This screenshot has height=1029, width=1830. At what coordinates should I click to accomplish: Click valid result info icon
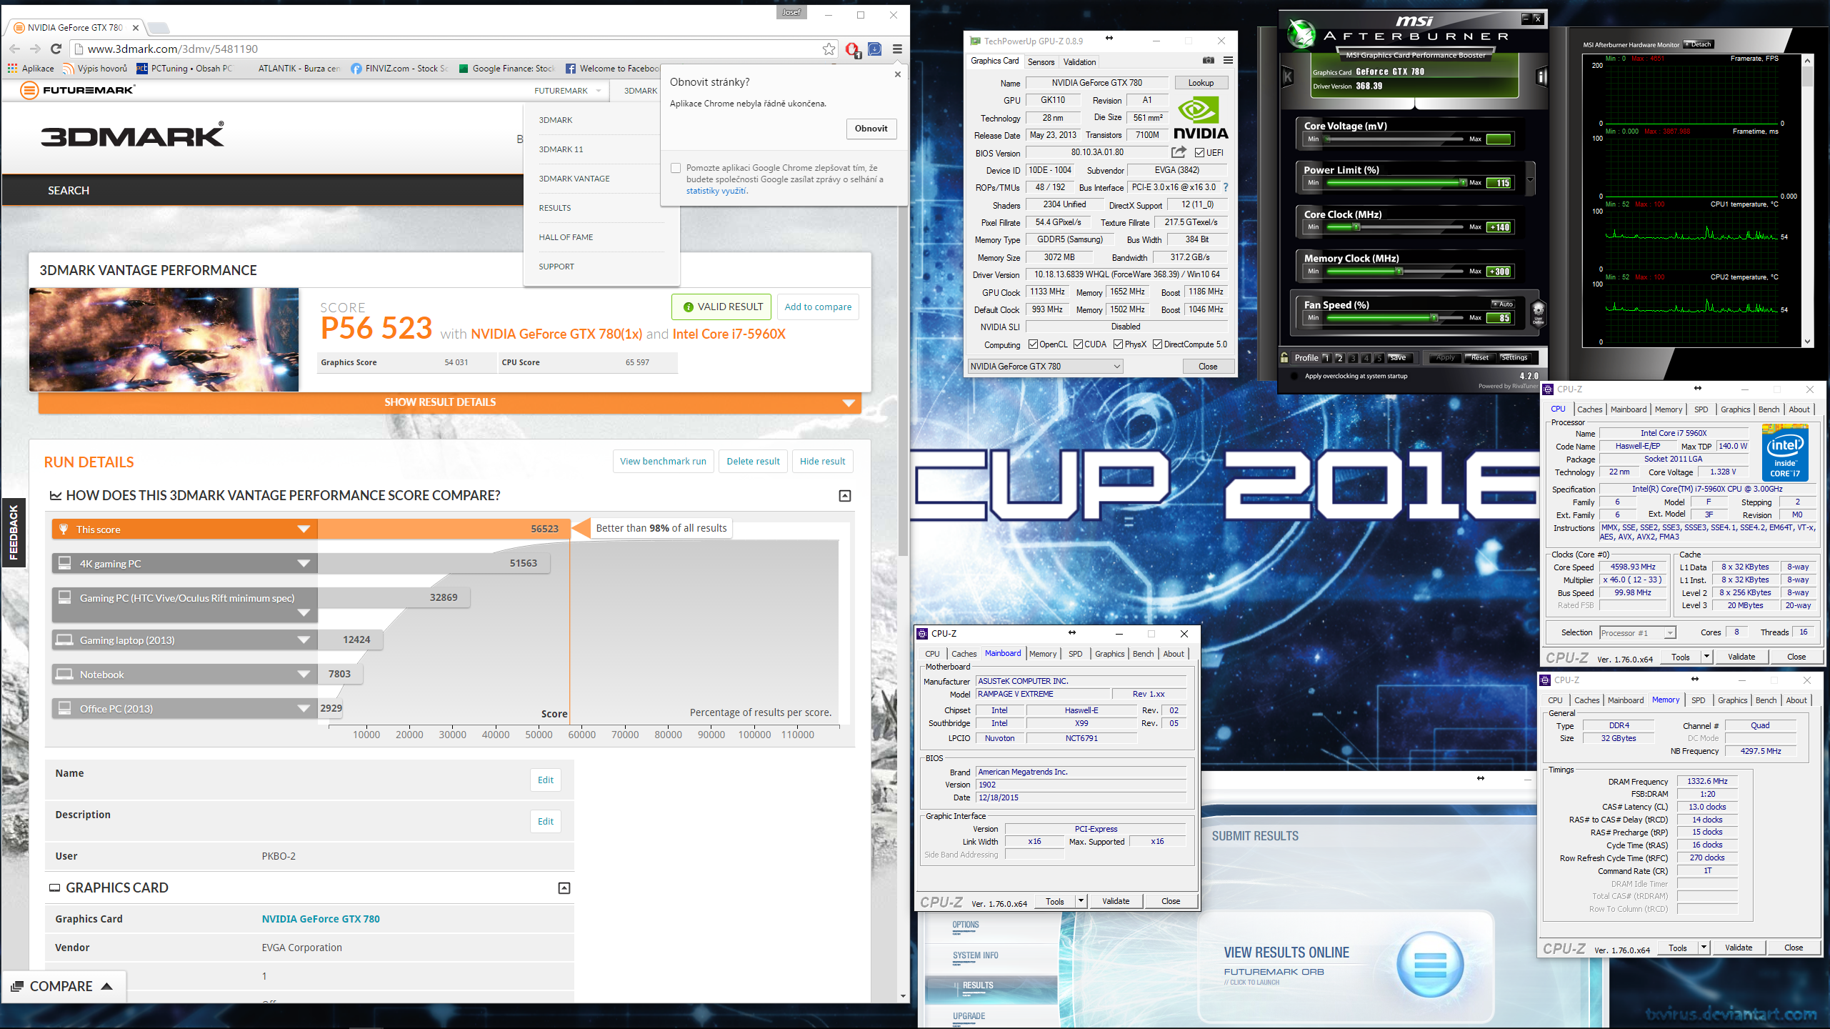tap(688, 307)
